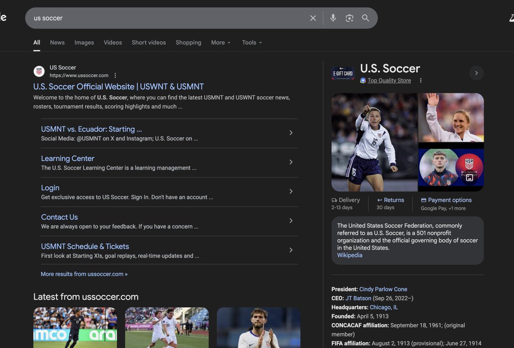
Task: Switch to the Images tab
Action: coord(84,42)
